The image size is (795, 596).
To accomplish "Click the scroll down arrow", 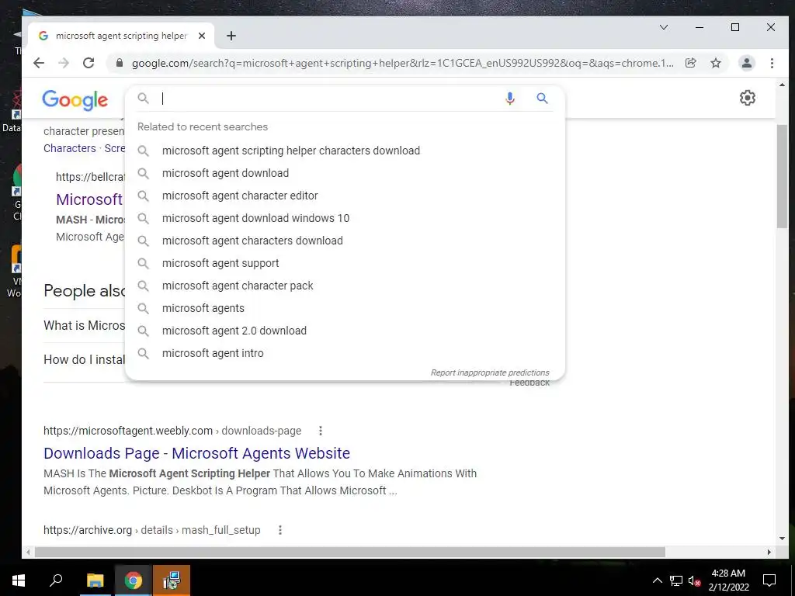I will pos(781,539).
